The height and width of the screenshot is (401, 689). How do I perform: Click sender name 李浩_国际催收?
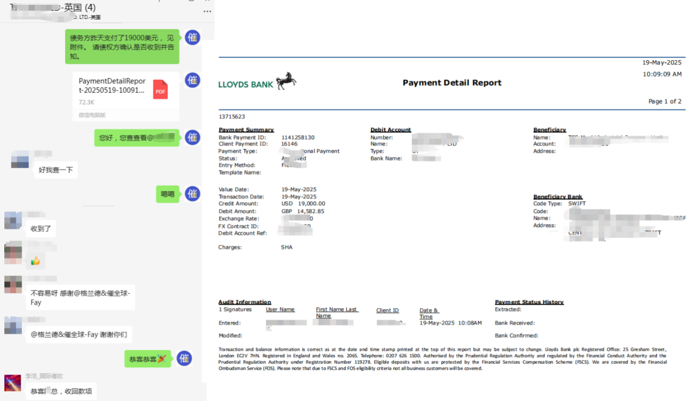(44, 376)
